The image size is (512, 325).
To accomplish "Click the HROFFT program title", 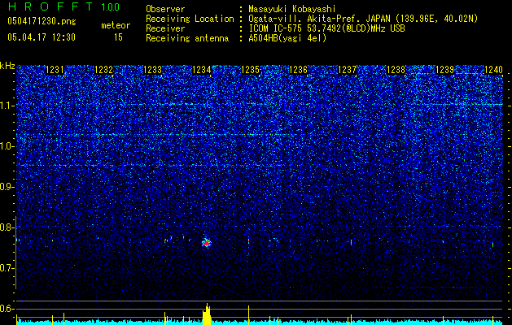I will point(50,6).
